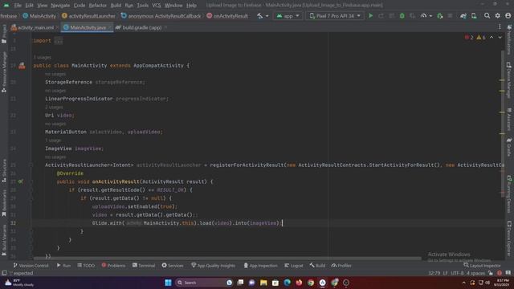Change indent setting 4 spaces

pos(475,273)
